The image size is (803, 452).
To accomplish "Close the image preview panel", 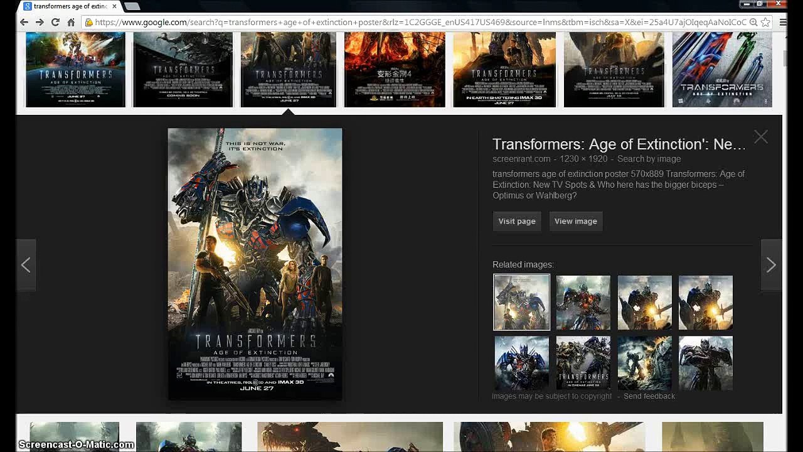I will coord(761,137).
